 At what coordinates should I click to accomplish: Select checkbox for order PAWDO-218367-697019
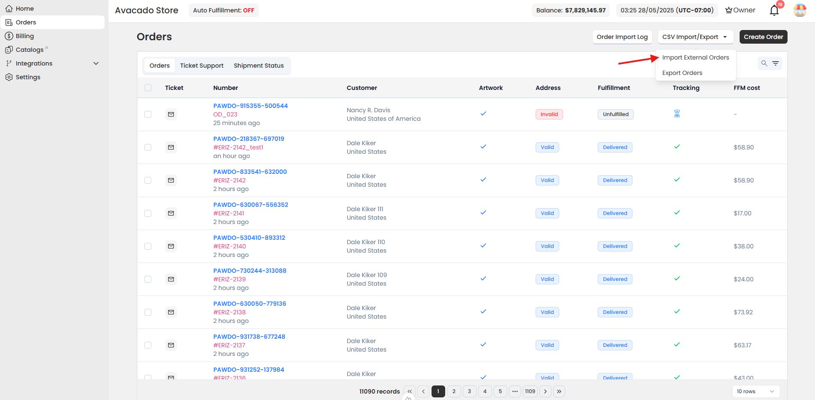tap(148, 147)
